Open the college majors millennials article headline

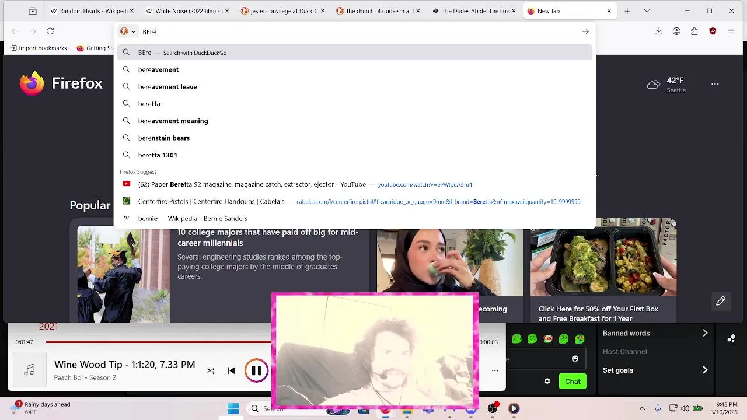click(x=268, y=237)
